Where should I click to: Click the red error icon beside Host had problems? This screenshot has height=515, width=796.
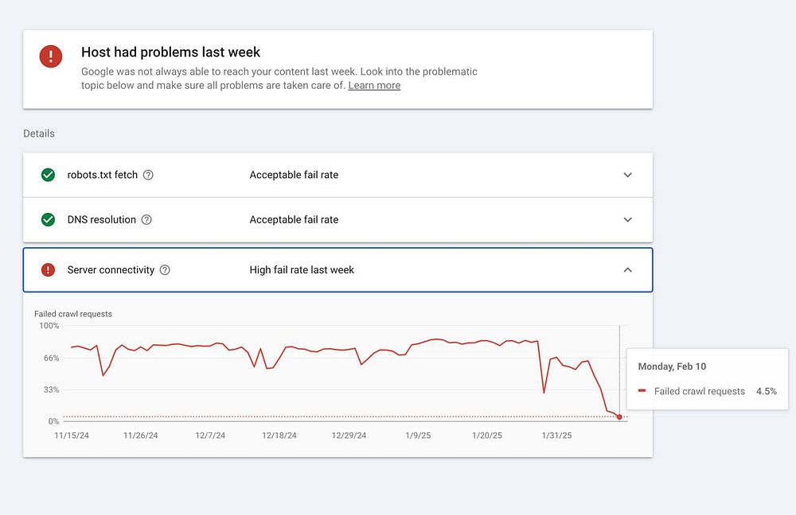50,56
